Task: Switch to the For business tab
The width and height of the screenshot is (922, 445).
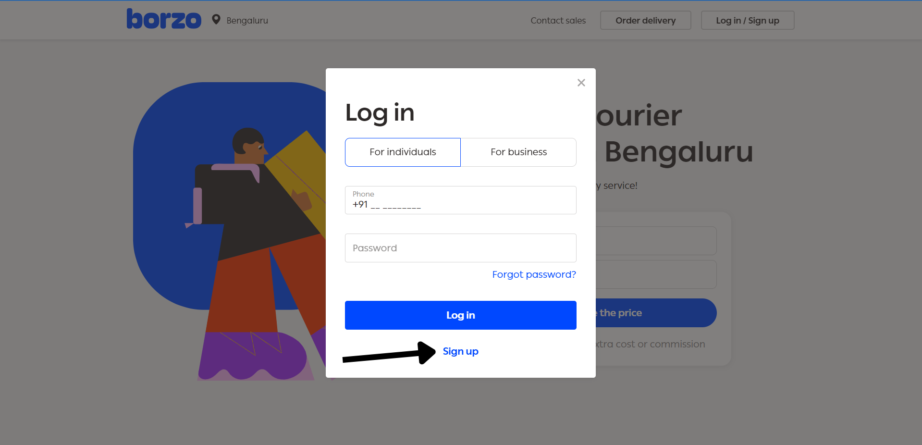Action: [518, 152]
